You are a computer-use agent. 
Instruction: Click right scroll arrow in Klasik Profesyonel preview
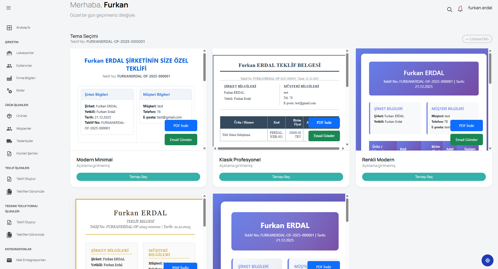(x=343, y=149)
